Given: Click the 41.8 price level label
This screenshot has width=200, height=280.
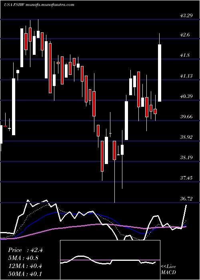Looking at the screenshot, I should [x=185, y=55].
